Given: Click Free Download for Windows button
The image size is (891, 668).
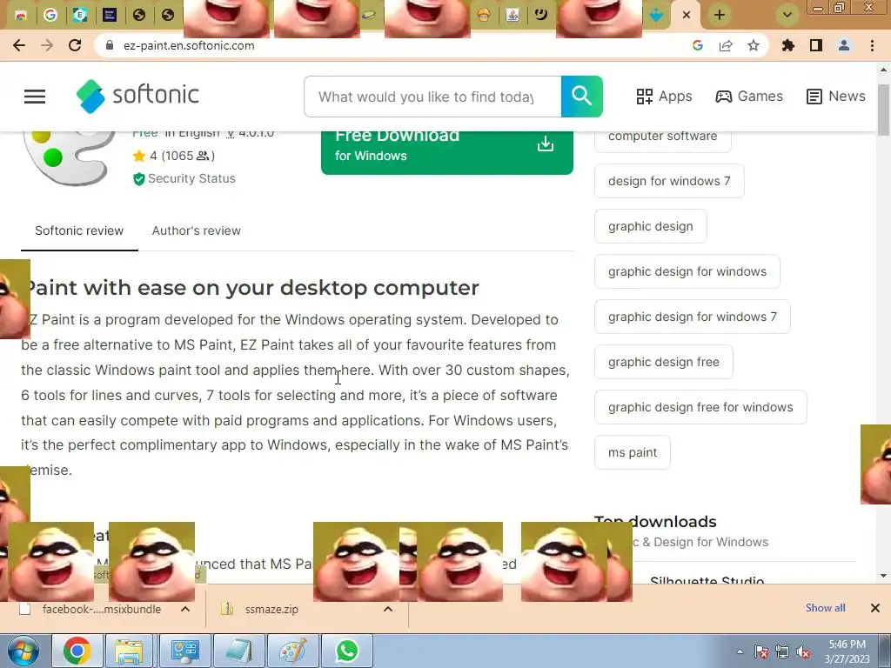Looking at the screenshot, I should 446,152.
